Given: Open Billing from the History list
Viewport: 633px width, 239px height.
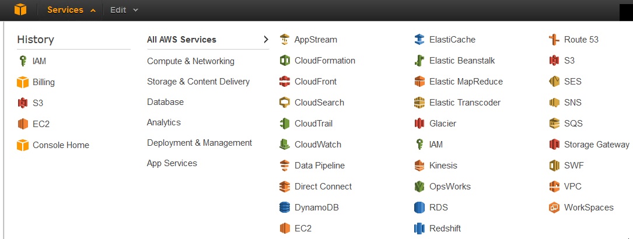Looking at the screenshot, I should pos(43,82).
